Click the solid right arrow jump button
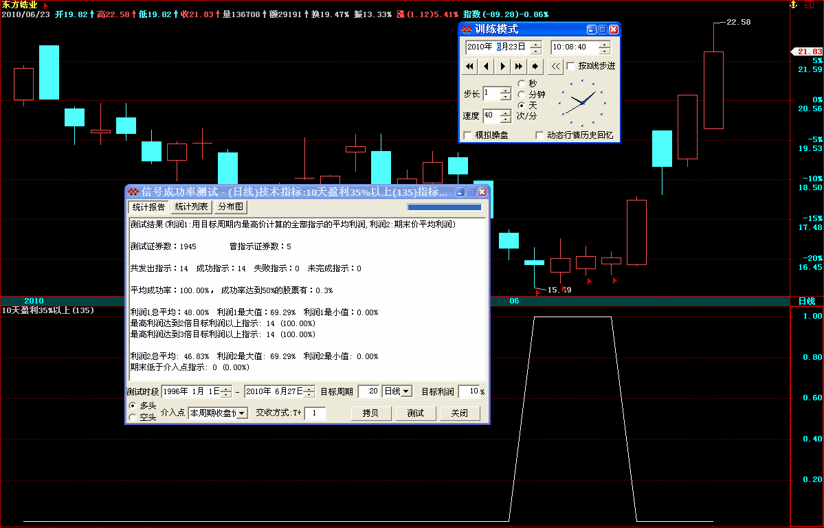824x528 pixels. click(536, 67)
